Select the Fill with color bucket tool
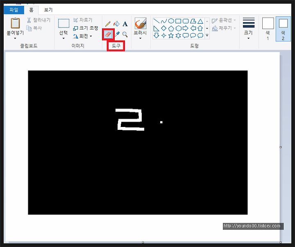Viewport: 295px width, 247px height. click(116, 24)
